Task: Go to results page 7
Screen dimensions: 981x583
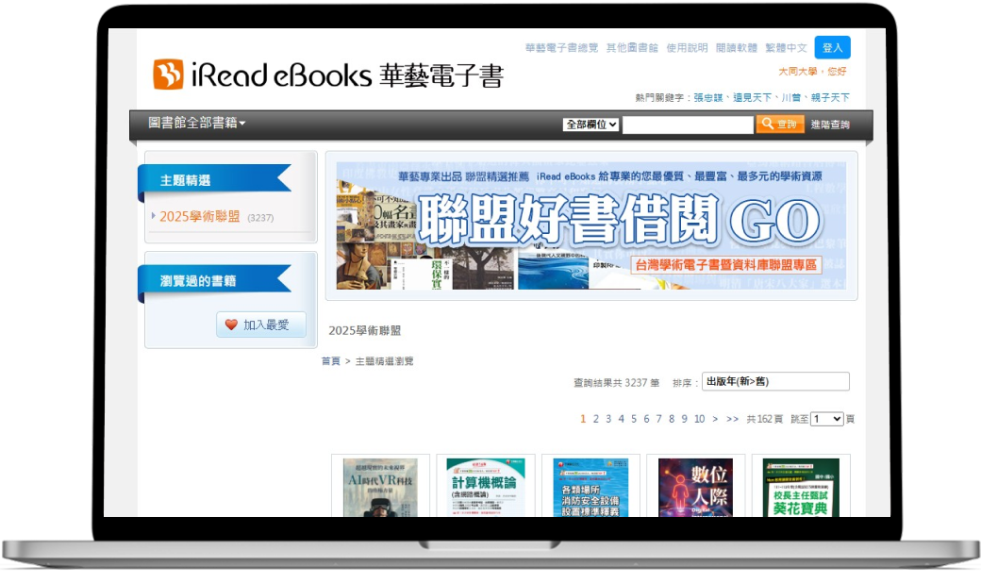Action: tap(658, 419)
